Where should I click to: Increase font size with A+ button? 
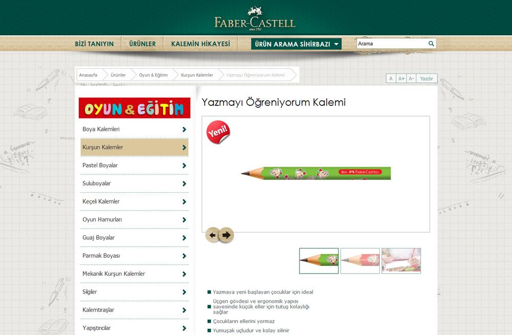(x=401, y=79)
